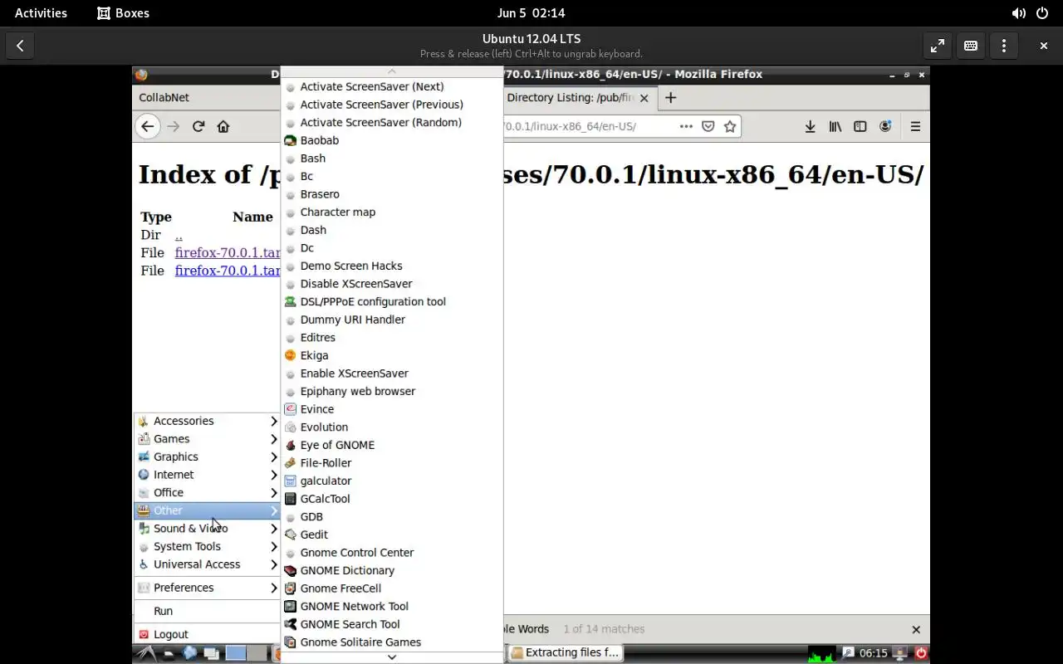Image resolution: width=1063 pixels, height=664 pixels.
Task: Expand the Office submenu
Action: tap(208, 492)
